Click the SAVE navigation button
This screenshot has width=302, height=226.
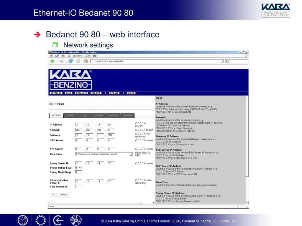(68, 93)
